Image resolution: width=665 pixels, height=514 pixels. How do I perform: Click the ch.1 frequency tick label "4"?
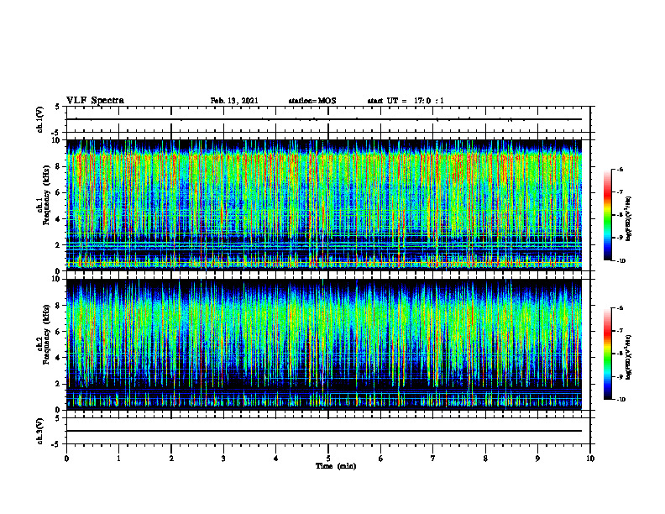point(59,219)
